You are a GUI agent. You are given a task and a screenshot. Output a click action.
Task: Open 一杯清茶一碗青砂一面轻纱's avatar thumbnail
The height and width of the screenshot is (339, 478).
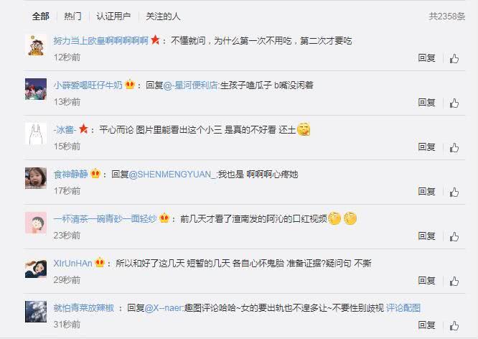pos(36,223)
